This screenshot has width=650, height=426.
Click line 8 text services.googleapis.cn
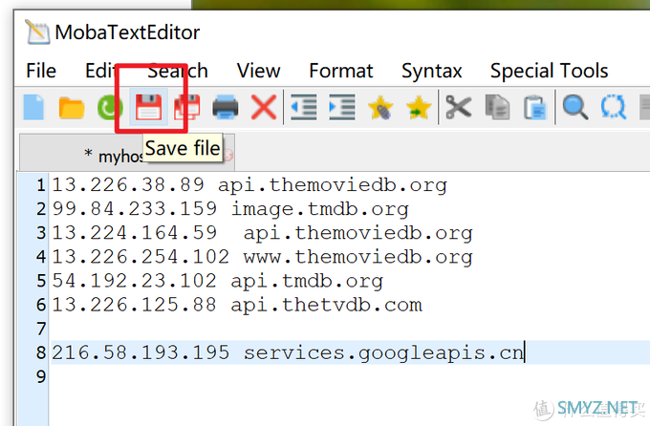[x=383, y=353]
